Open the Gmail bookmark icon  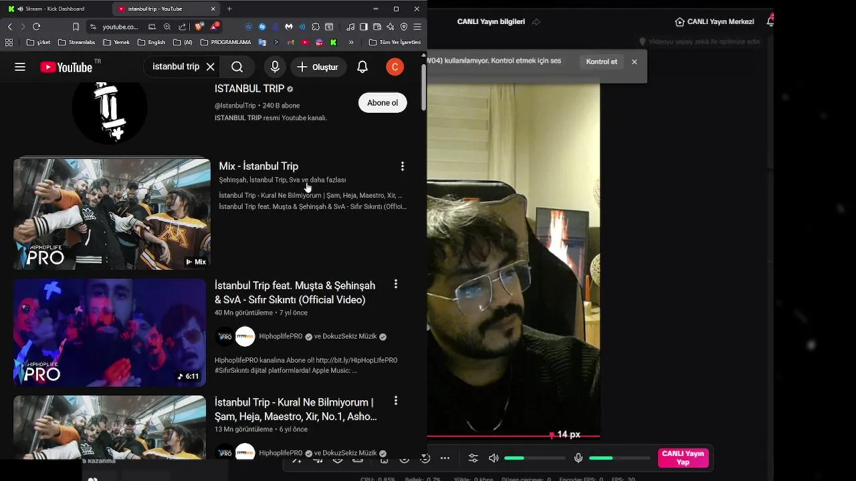click(291, 42)
